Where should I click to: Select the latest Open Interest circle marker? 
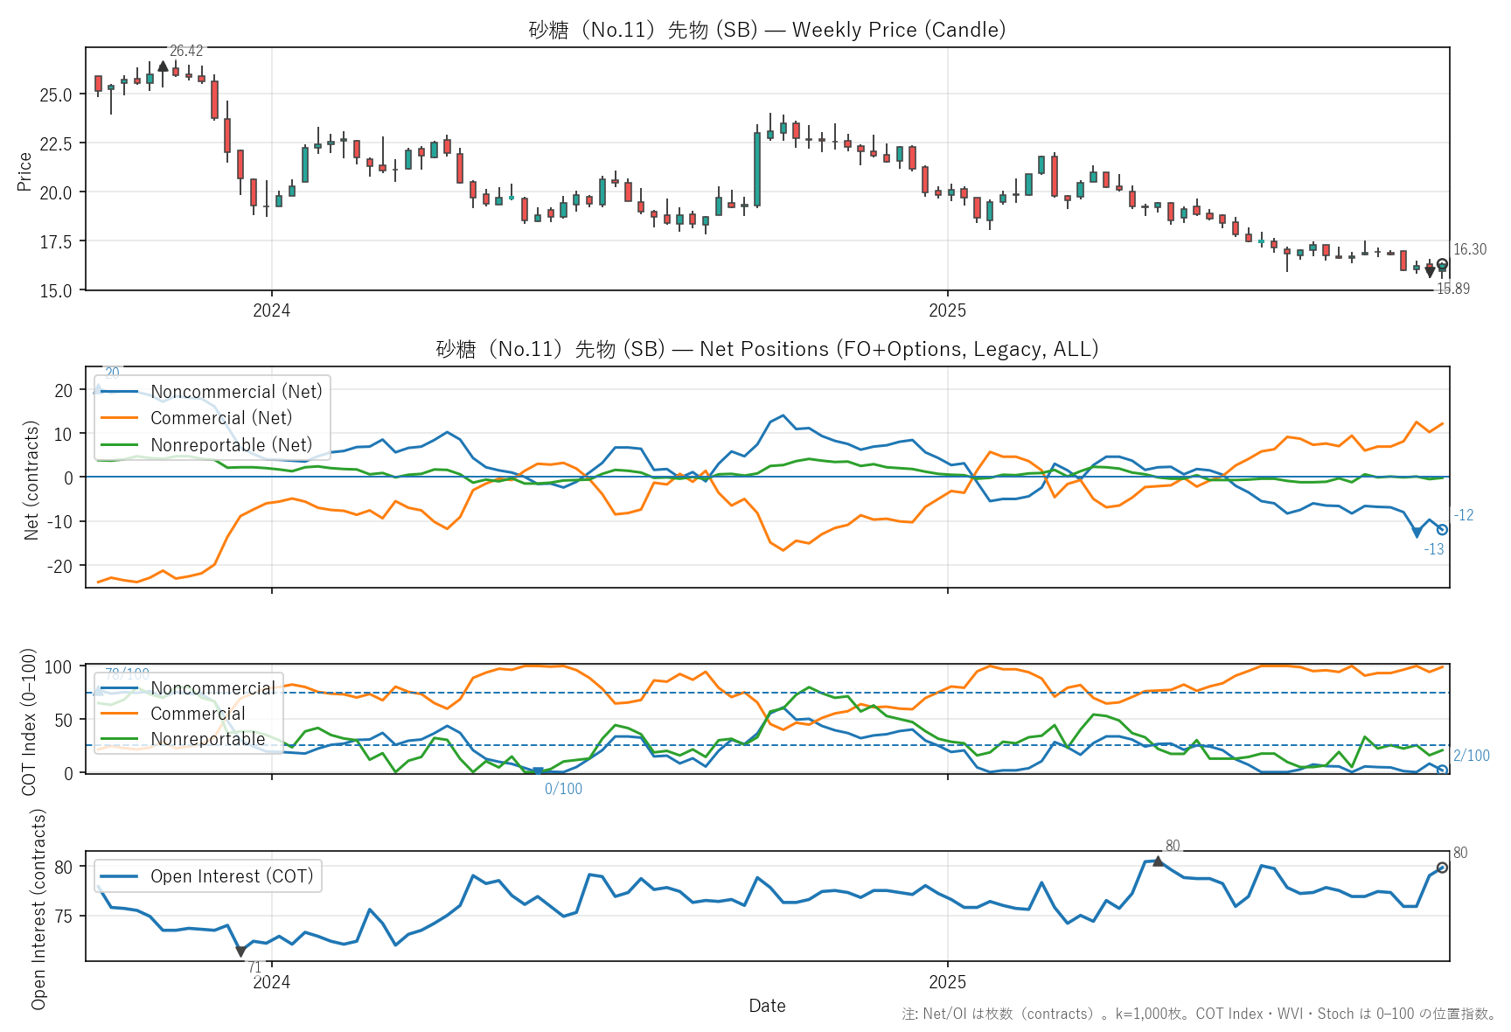point(1442,868)
